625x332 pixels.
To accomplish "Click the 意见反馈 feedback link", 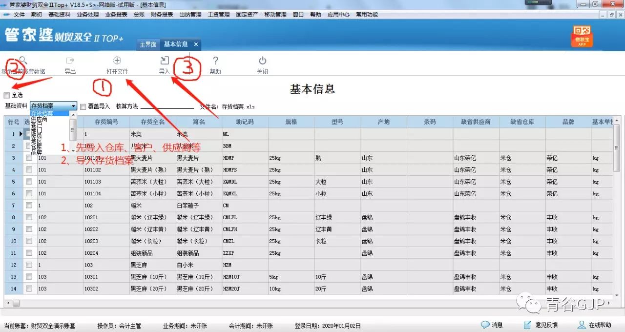I will [x=547, y=324].
